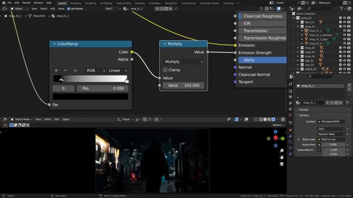Select floor_01 collection in outliner

pyautogui.click(x=309, y=22)
